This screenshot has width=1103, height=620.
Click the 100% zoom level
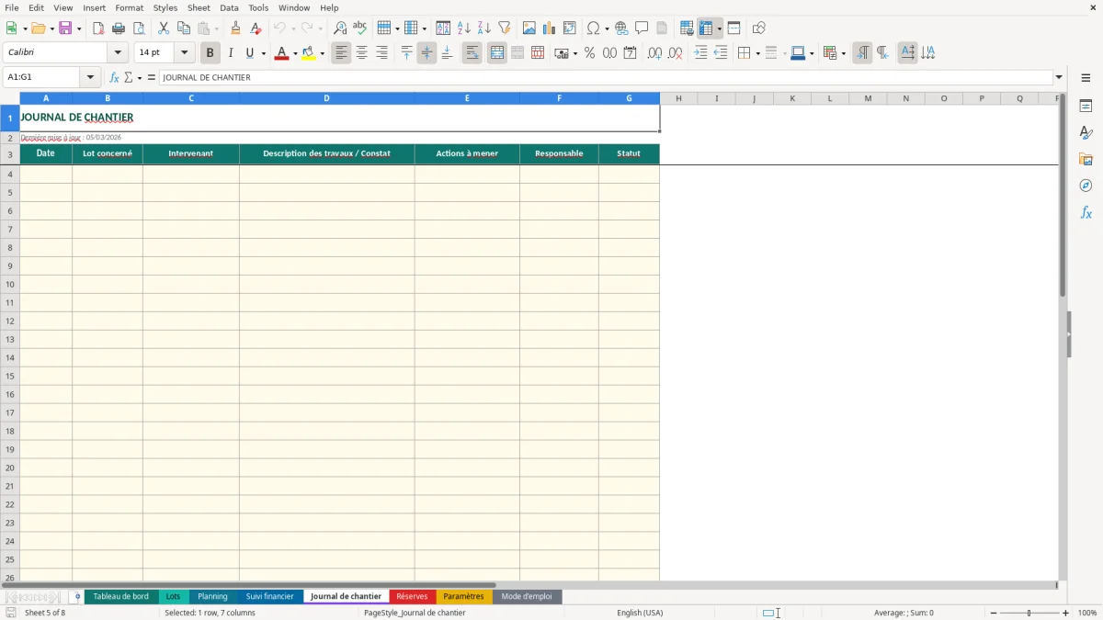[1087, 613]
